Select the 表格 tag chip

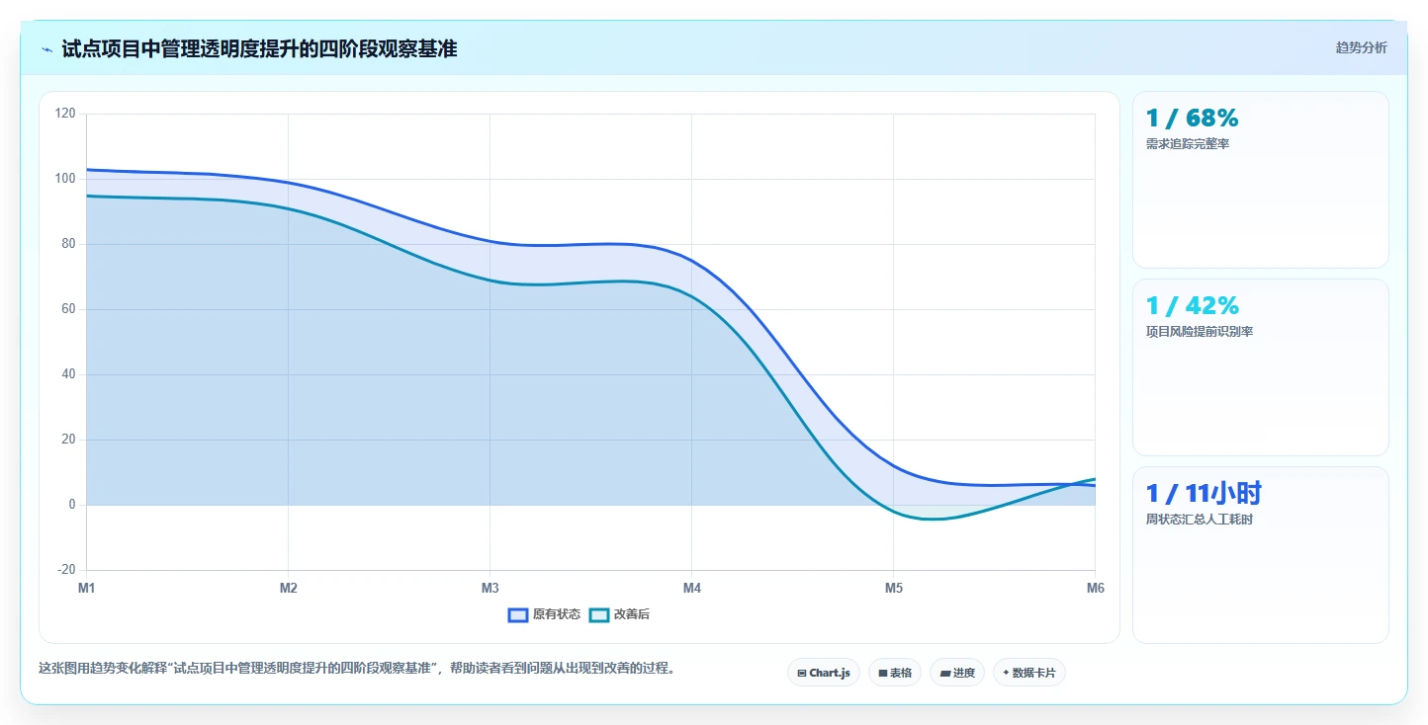click(895, 673)
